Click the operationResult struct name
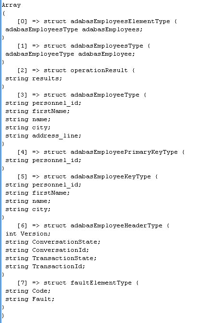The width and height of the screenshot is (197, 323). tap(99, 71)
